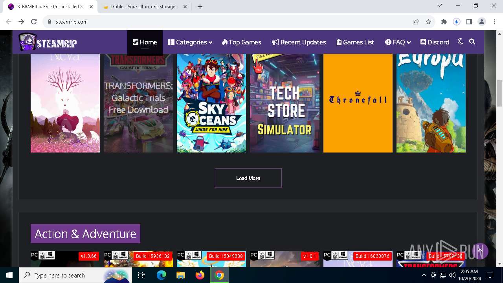
Task: Expand the FAQ dropdown
Action: [398, 42]
